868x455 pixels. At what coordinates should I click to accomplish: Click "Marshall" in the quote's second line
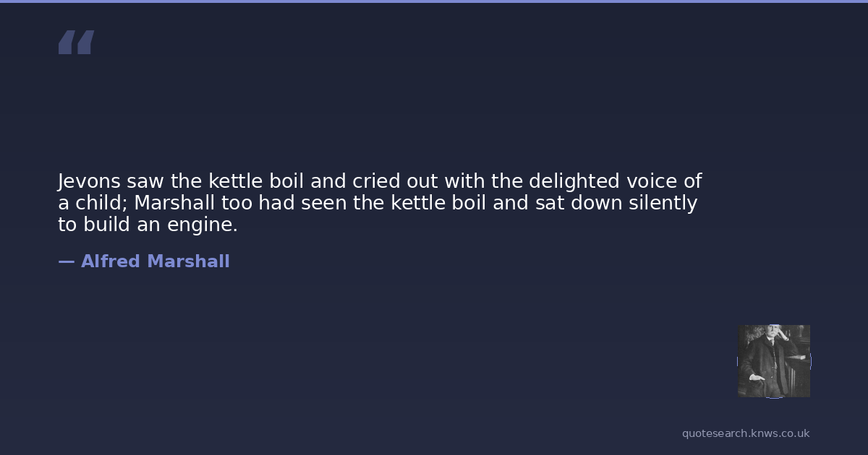coord(174,203)
